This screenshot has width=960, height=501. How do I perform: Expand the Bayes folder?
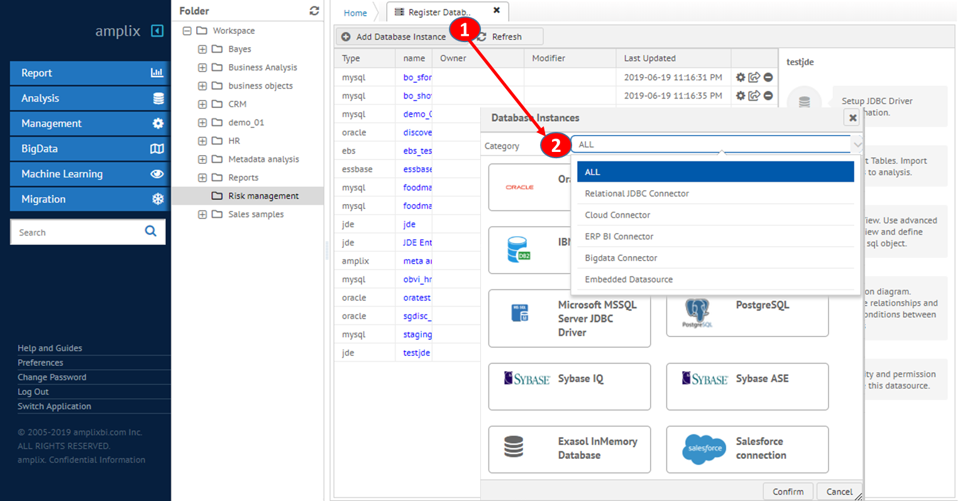pyautogui.click(x=202, y=49)
